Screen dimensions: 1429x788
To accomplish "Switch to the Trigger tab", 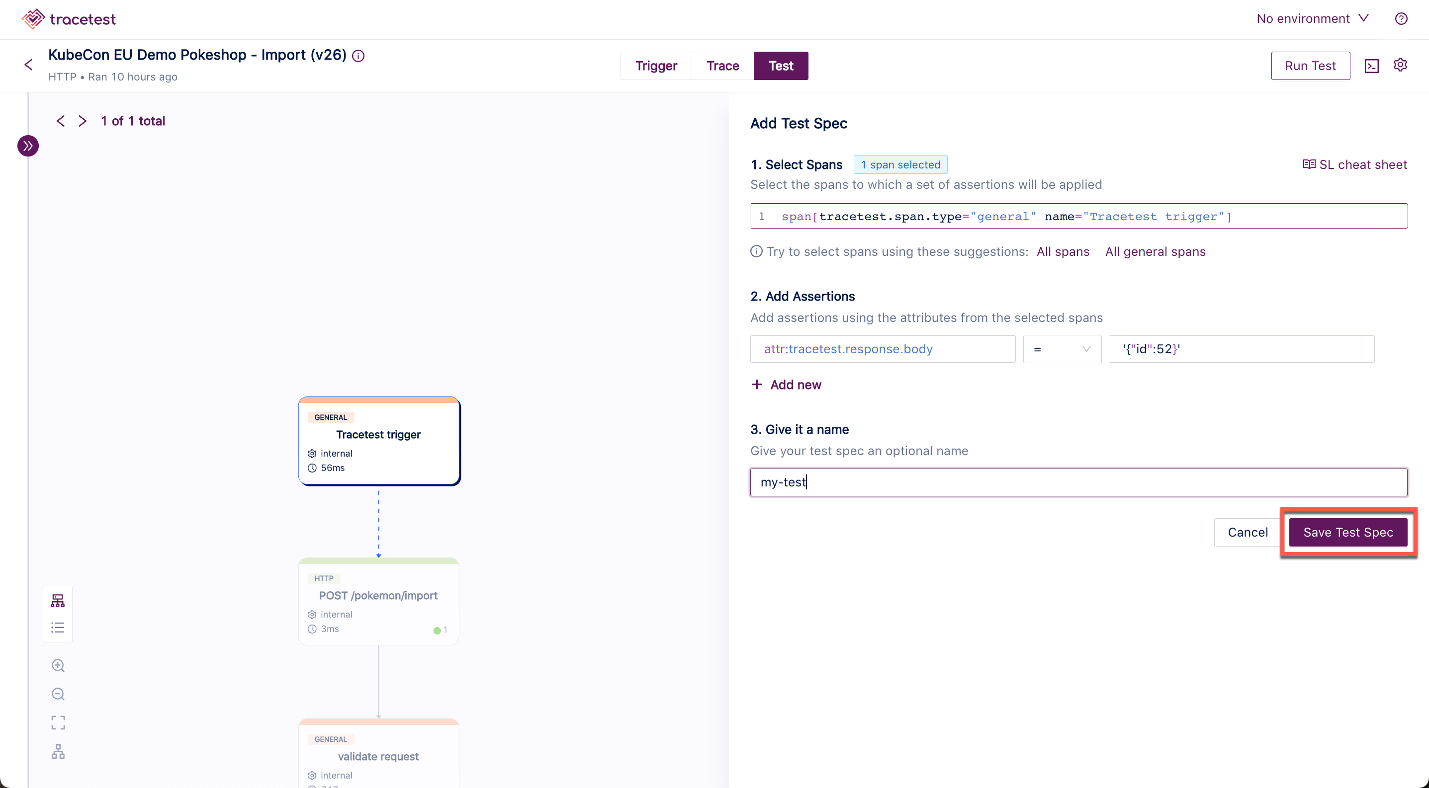I will tap(656, 66).
